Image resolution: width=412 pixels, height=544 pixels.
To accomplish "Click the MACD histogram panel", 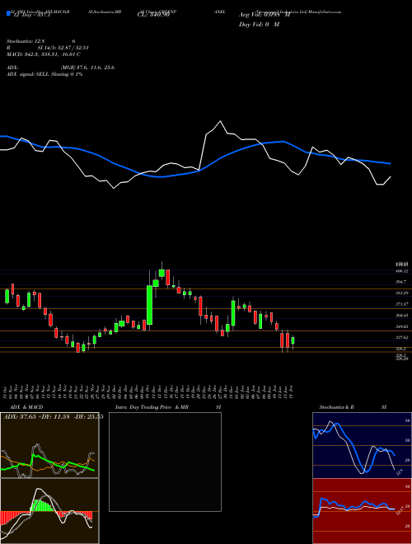I will pyautogui.click(x=49, y=511).
